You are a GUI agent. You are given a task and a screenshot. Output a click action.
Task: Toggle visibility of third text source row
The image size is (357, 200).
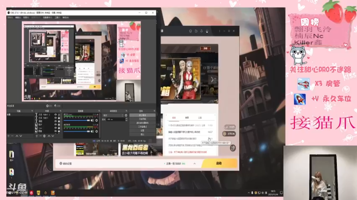click(55, 121)
